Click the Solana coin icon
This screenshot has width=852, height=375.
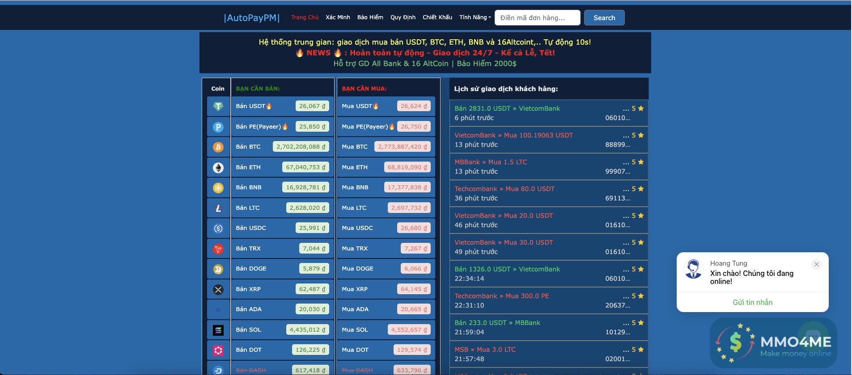click(x=218, y=330)
